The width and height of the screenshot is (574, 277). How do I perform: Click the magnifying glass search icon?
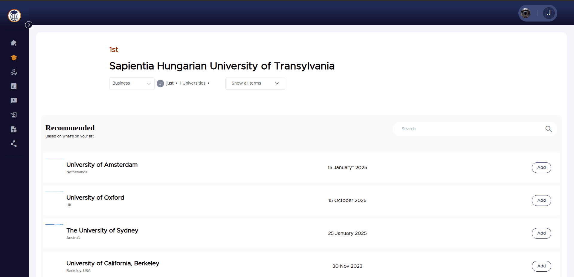[549, 129]
